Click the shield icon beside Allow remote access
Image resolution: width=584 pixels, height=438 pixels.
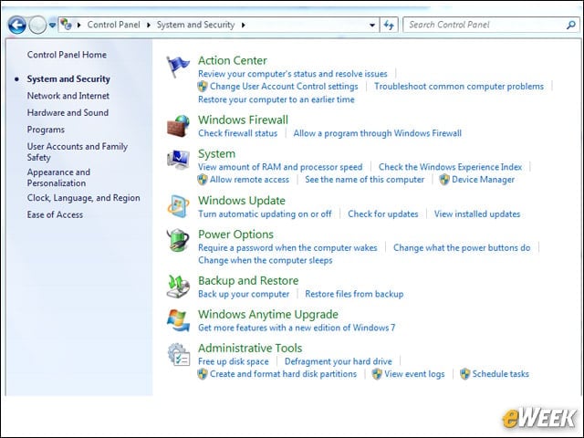tap(203, 180)
